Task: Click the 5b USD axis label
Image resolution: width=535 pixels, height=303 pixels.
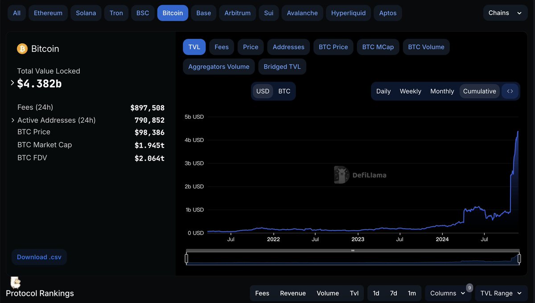Action: click(194, 117)
